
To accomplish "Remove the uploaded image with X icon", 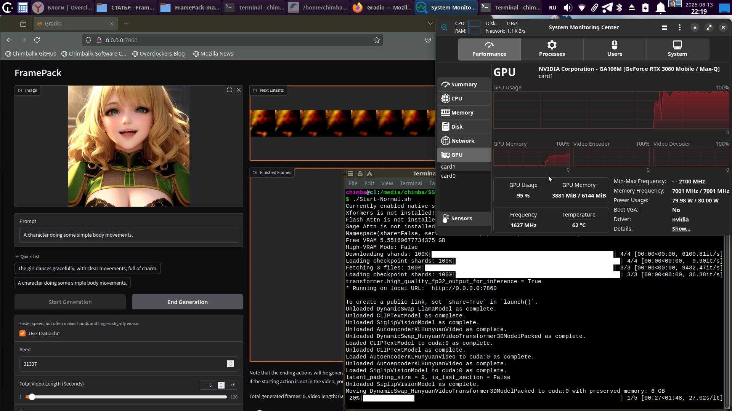I will pos(239,90).
